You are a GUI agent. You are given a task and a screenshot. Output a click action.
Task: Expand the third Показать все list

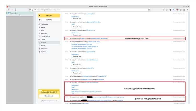[x=77, y=35]
